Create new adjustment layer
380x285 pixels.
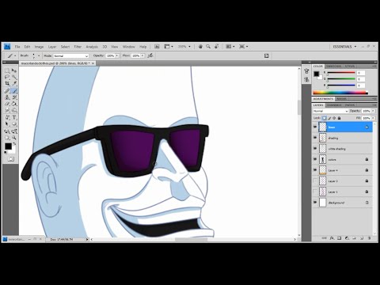coord(347,238)
